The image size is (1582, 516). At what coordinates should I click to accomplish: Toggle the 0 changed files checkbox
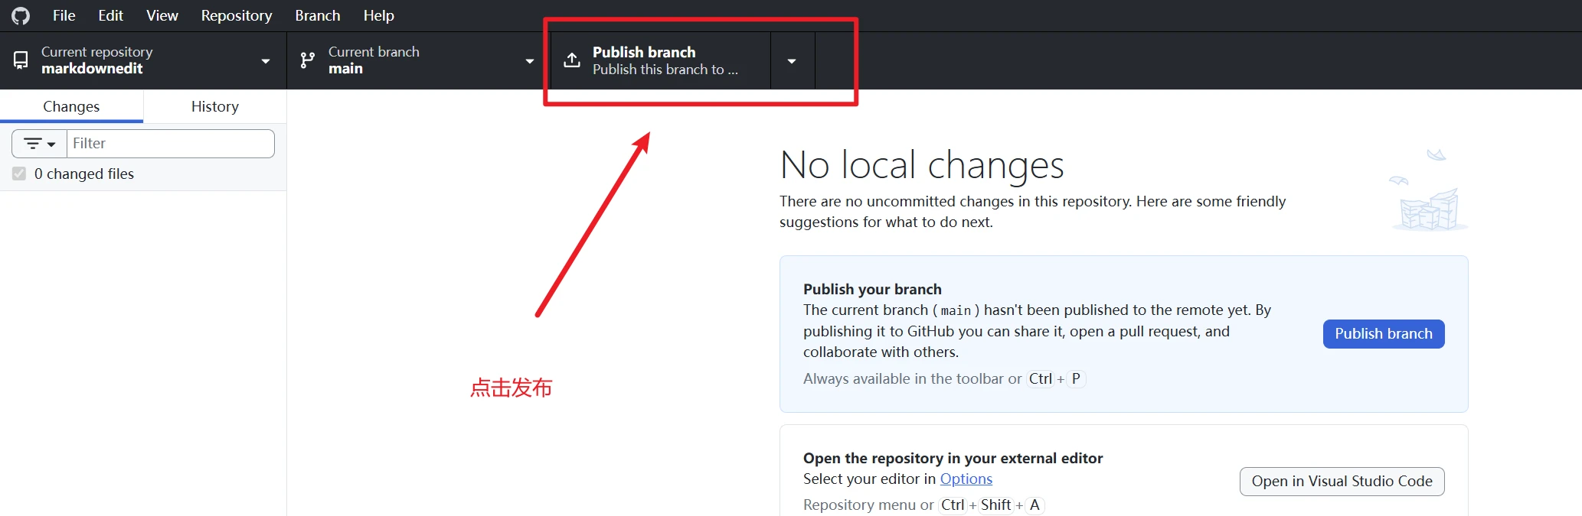point(19,174)
